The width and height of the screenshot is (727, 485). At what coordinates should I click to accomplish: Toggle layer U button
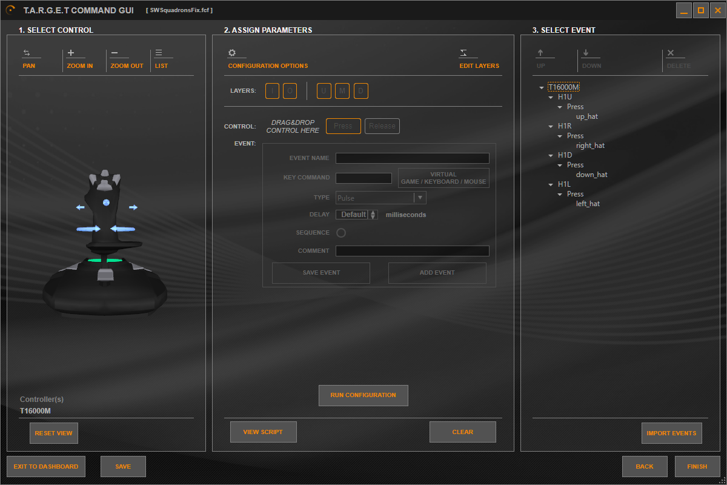(324, 91)
